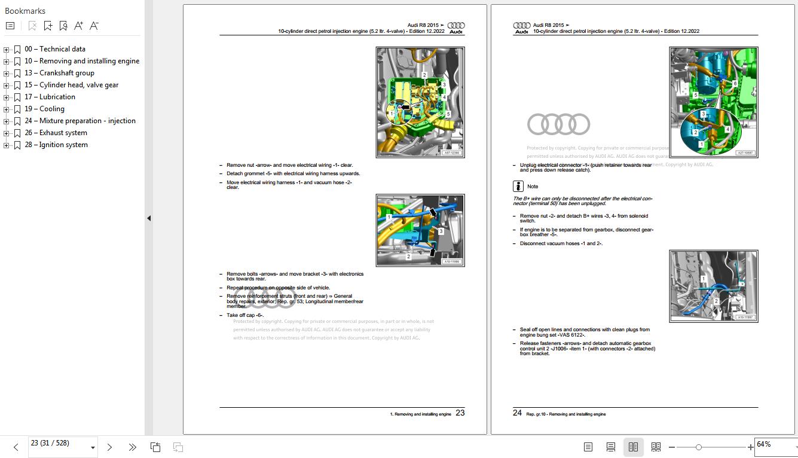The height and width of the screenshot is (458, 798).
Task: Open '13 – Crankshaft group' bookmark
Action: coord(59,73)
